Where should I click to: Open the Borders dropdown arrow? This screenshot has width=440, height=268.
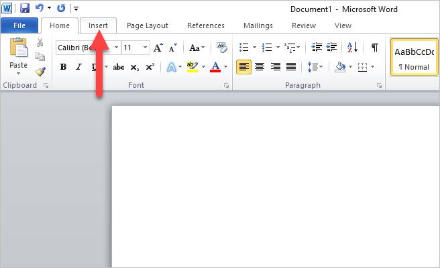(x=373, y=67)
